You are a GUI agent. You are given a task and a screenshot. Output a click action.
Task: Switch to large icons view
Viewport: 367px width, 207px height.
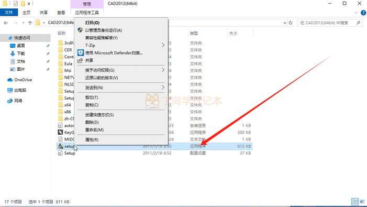pos(362,202)
